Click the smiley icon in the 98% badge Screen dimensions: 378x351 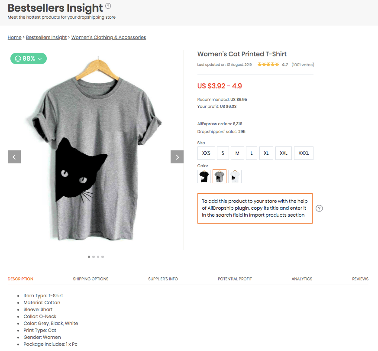(x=18, y=58)
